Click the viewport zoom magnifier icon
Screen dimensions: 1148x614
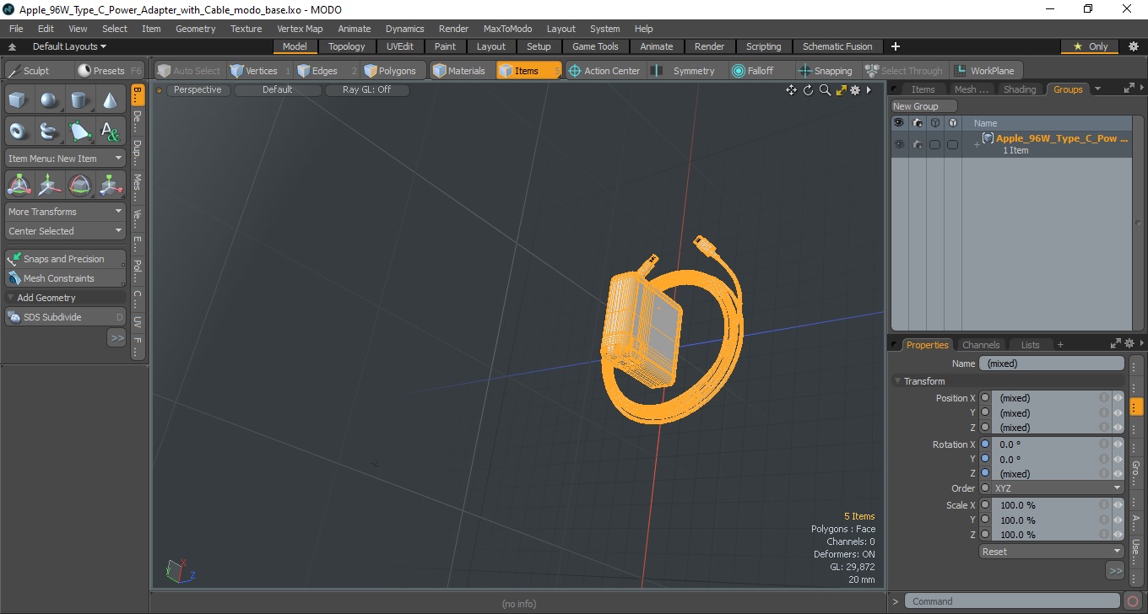[x=825, y=90]
